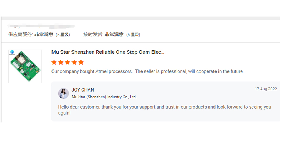This screenshot has height=150, width=291.
Task: Click the second orange rating star
Action: click(61, 62)
